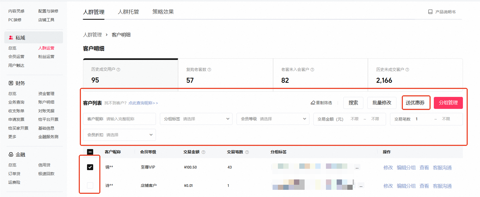This screenshot has height=197, width=480.
Task: Open 对账凭据 in sidebar
Action: [46, 111]
